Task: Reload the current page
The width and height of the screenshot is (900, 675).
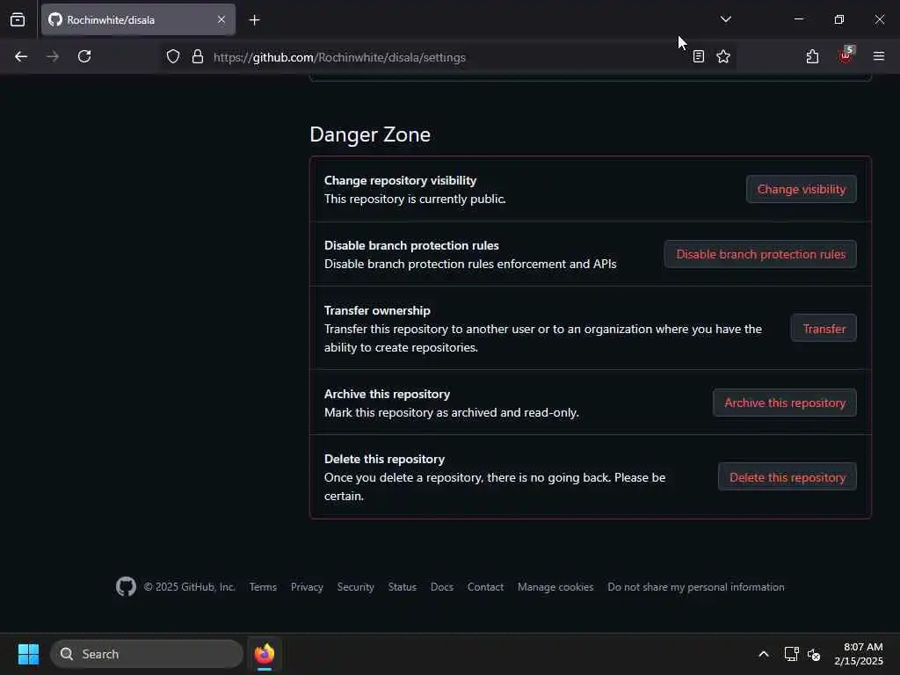Action: click(x=84, y=57)
